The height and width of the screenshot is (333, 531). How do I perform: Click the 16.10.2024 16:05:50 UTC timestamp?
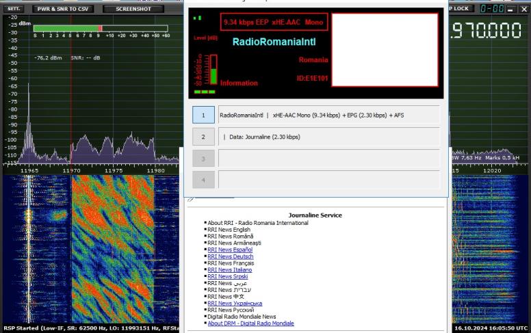pyautogui.click(x=491, y=328)
